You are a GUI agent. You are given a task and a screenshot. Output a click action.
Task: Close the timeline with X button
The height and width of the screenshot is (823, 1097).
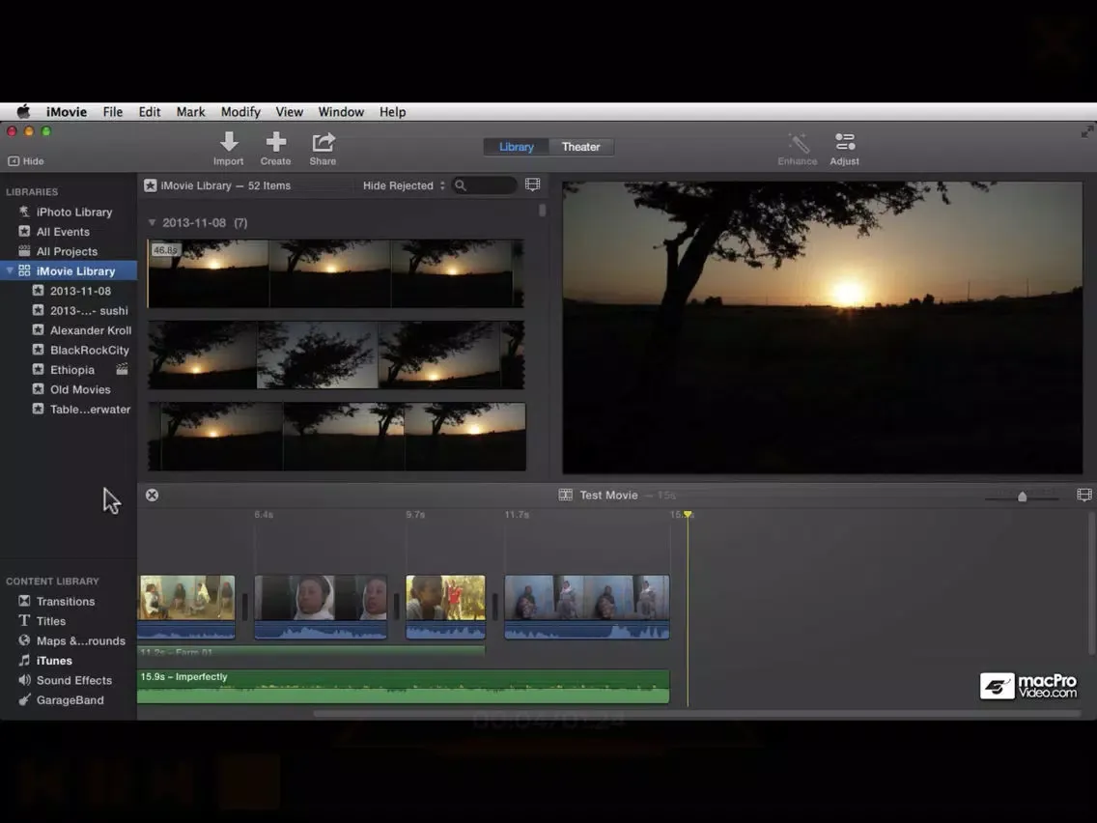152,495
